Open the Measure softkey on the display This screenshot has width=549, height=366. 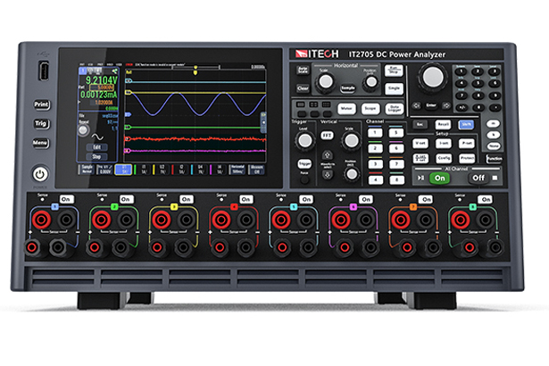click(256, 170)
